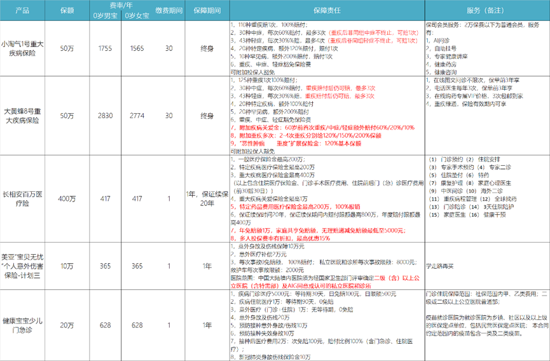Image resolution: width=550 pixels, height=361 pixels.
Task: Click the service line "3、专家健康讲座"
Action: point(447,57)
